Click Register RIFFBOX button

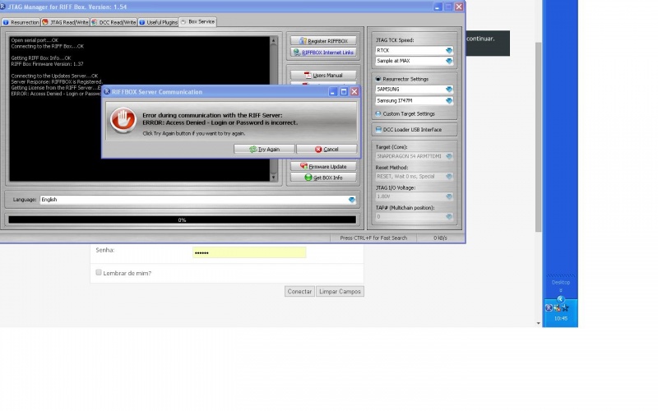[x=323, y=40]
